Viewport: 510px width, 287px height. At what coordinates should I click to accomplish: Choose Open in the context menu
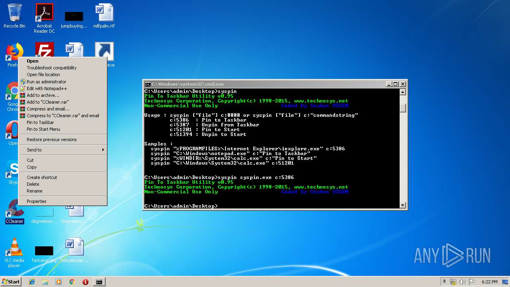[63, 61]
